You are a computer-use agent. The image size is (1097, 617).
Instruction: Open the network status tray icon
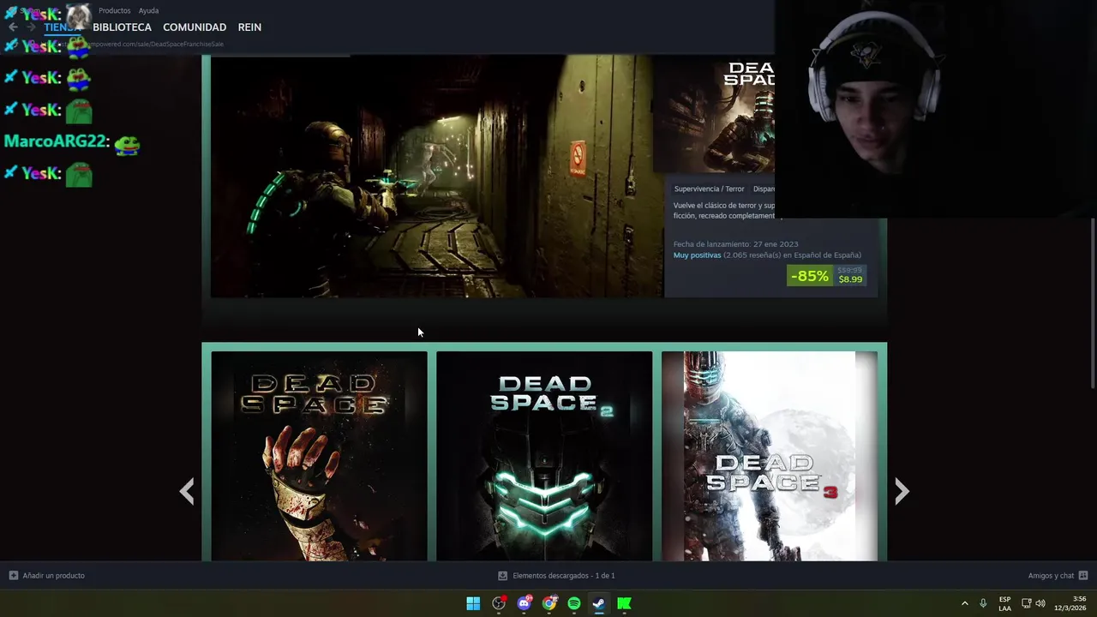coord(1026,603)
